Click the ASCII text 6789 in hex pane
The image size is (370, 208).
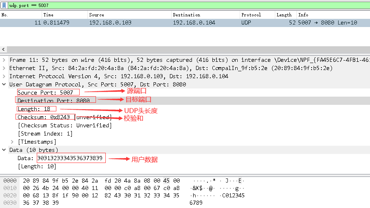196,203
